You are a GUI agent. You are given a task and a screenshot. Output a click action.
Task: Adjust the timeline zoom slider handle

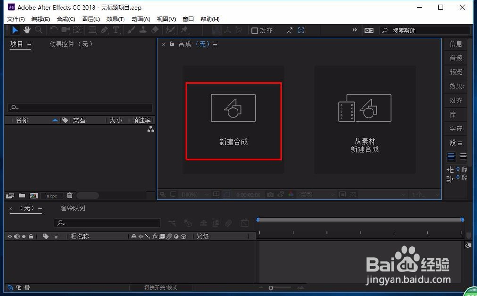[x=271, y=288]
